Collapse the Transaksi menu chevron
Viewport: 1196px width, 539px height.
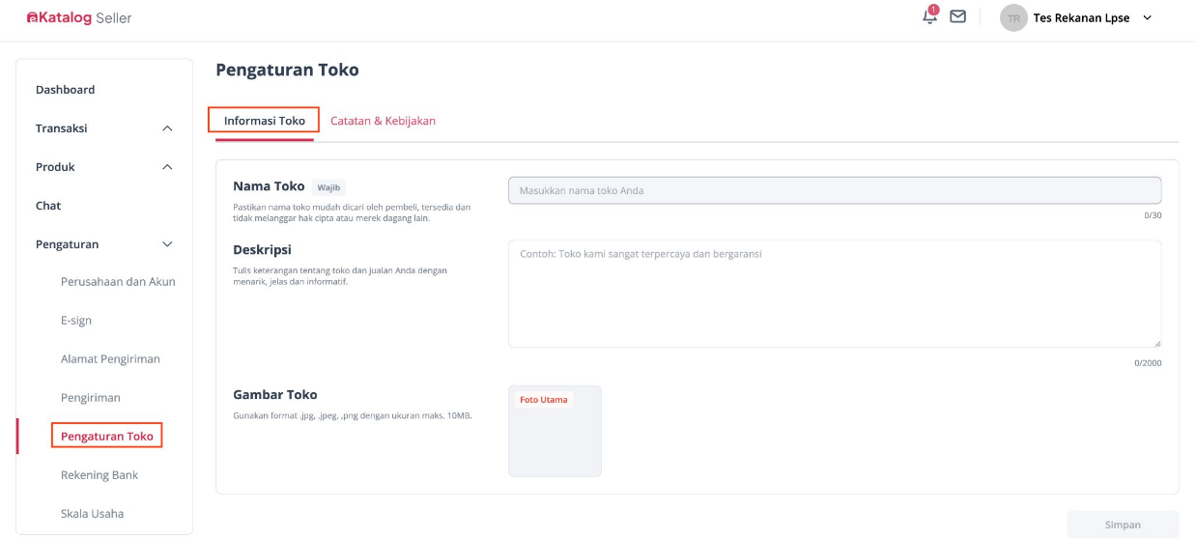(x=167, y=128)
